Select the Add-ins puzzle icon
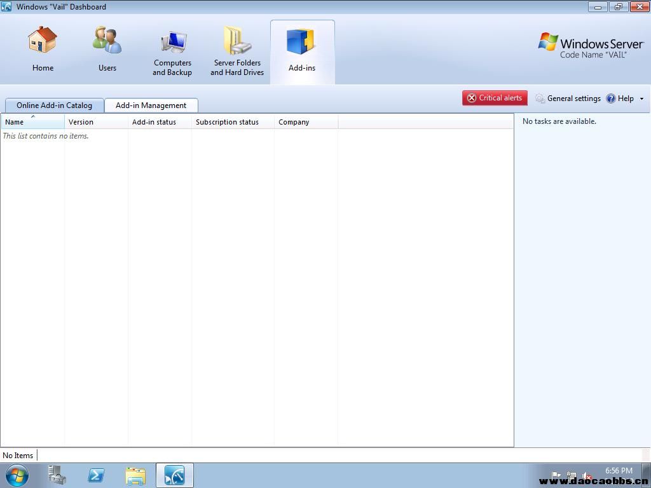 point(301,42)
